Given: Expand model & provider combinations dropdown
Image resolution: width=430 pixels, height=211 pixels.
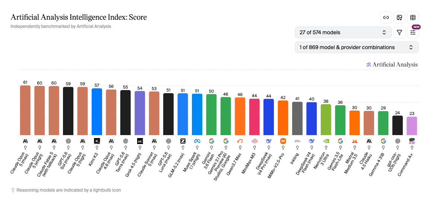Looking at the screenshot, I should [357, 47].
